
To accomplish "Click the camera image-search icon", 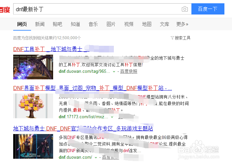I will (x=185, y=9).
